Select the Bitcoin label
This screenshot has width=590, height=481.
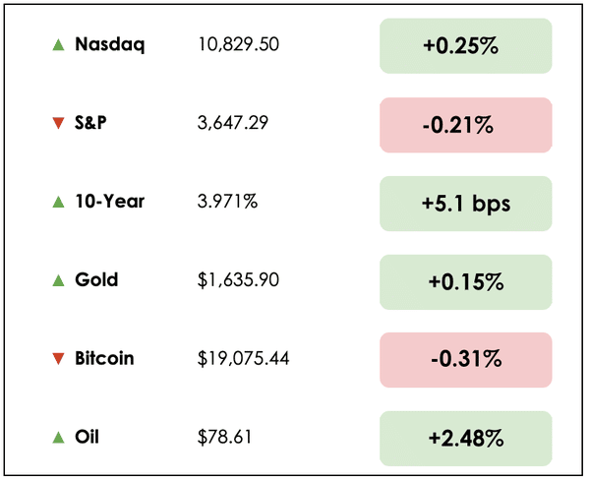(104, 359)
